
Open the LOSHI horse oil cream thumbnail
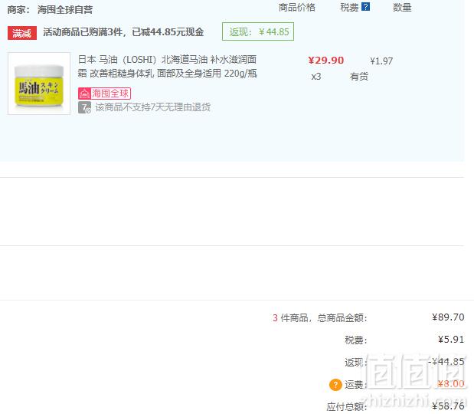click(39, 84)
